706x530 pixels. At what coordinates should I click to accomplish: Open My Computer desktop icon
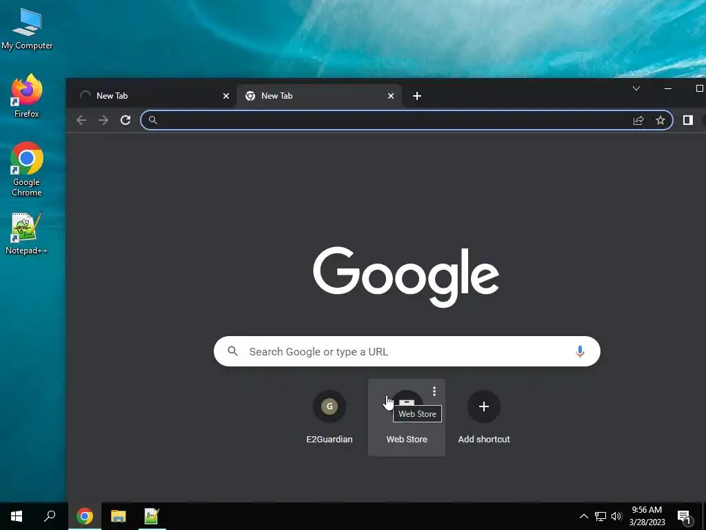pyautogui.click(x=27, y=29)
